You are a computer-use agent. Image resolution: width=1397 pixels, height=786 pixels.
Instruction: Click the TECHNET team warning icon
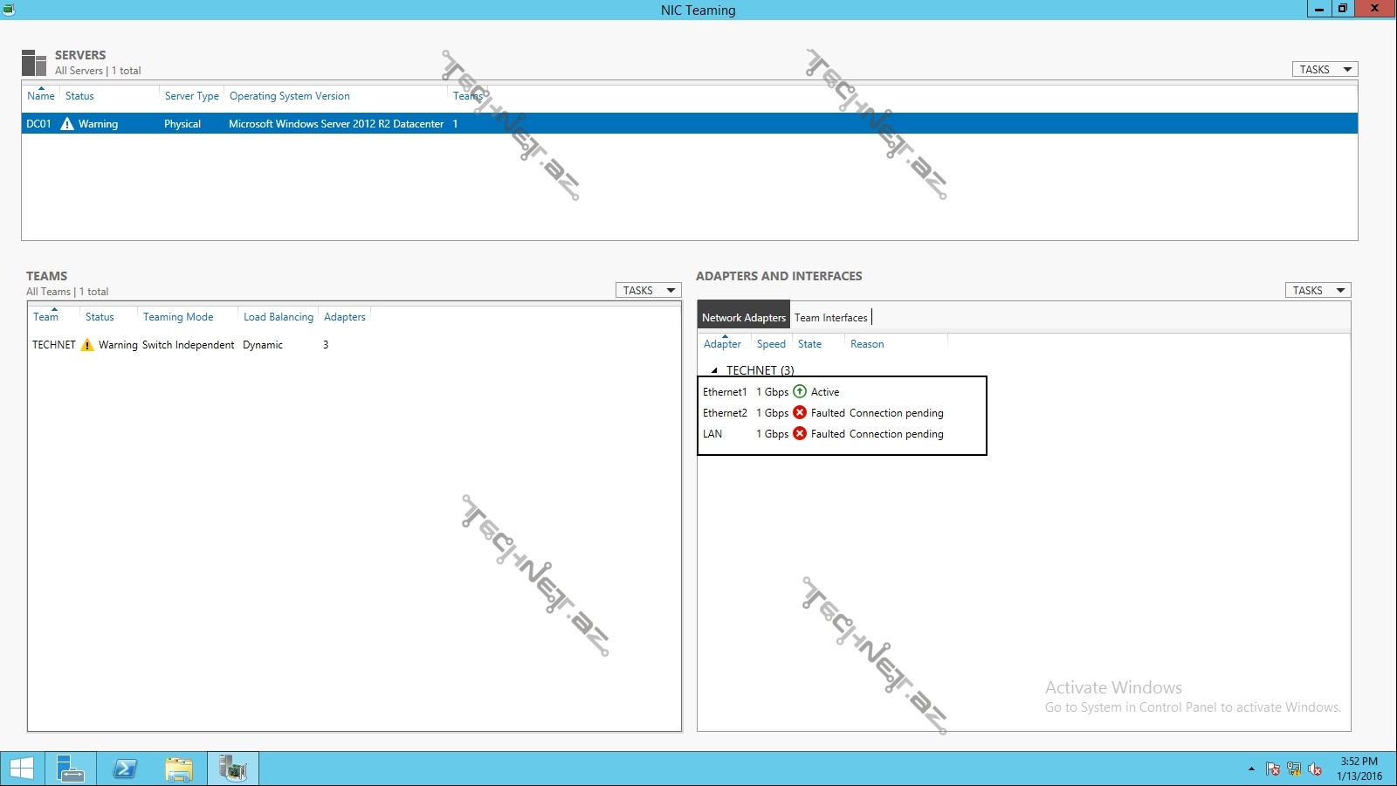pos(87,345)
